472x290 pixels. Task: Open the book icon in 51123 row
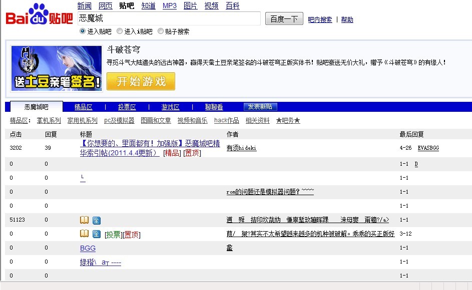pyautogui.click(x=84, y=220)
